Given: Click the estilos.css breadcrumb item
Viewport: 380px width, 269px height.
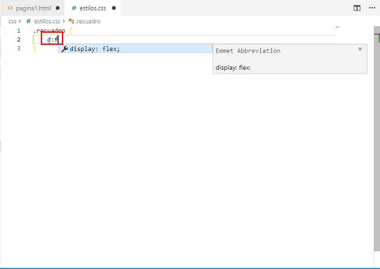Looking at the screenshot, I should [x=47, y=21].
